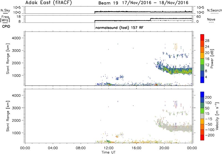Click the 'Beam 19' label
Viewport: 222px width, 154px height.
[108, 3]
